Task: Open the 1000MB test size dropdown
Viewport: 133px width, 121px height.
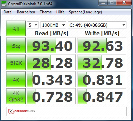Action: [53, 25]
